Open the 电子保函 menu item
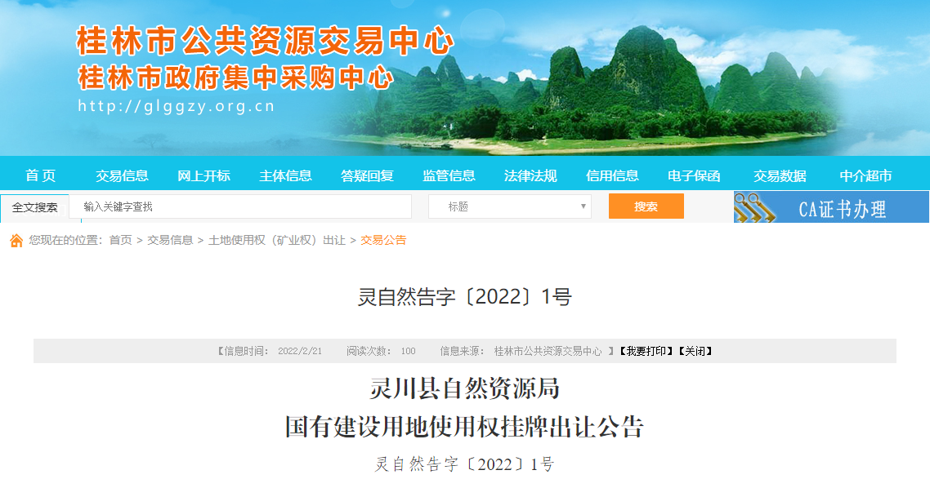The width and height of the screenshot is (930, 488). pyautogui.click(x=694, y=175)
